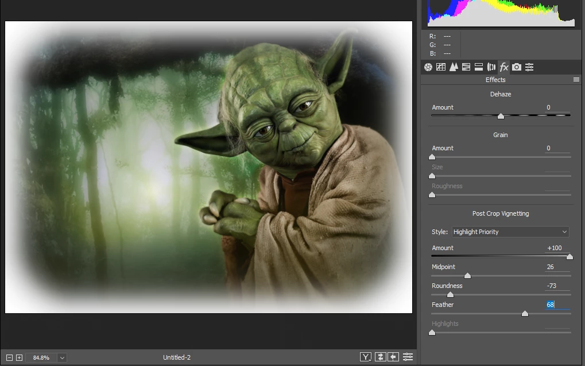Click the Dehaze Amount value field
The width and height of the screenshot is (585, 366).
tap(557, 107)
